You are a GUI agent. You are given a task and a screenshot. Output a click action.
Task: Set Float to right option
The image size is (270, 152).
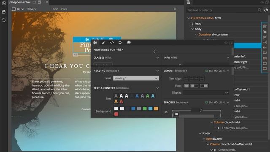coord(204,86)
